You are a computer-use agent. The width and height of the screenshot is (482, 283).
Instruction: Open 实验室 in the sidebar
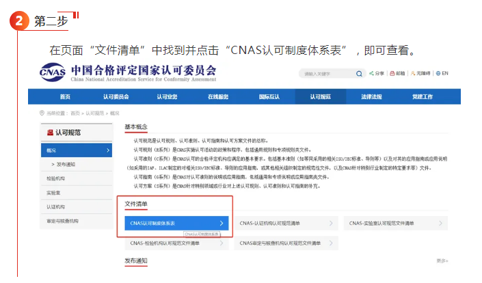[x=77, y=193]
